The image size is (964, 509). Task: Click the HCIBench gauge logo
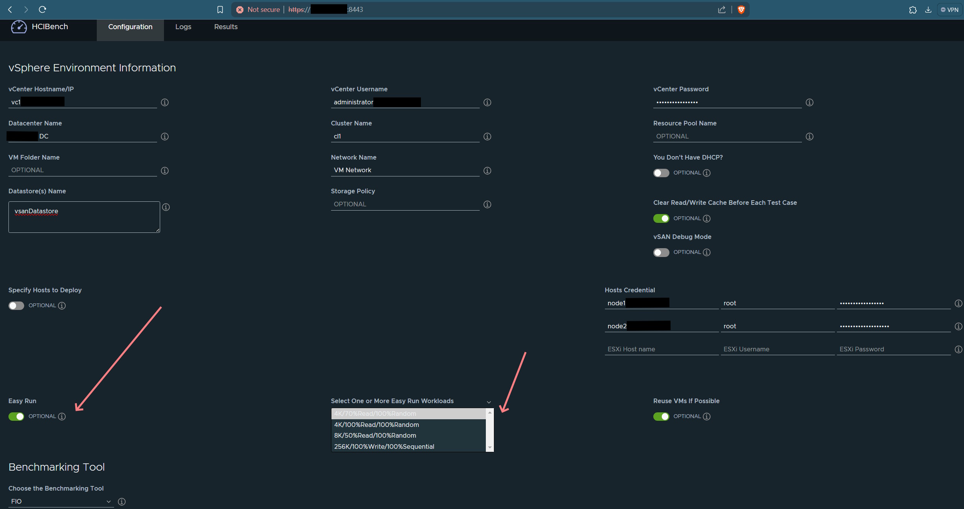pyautogui.click(x=19, y=27)
